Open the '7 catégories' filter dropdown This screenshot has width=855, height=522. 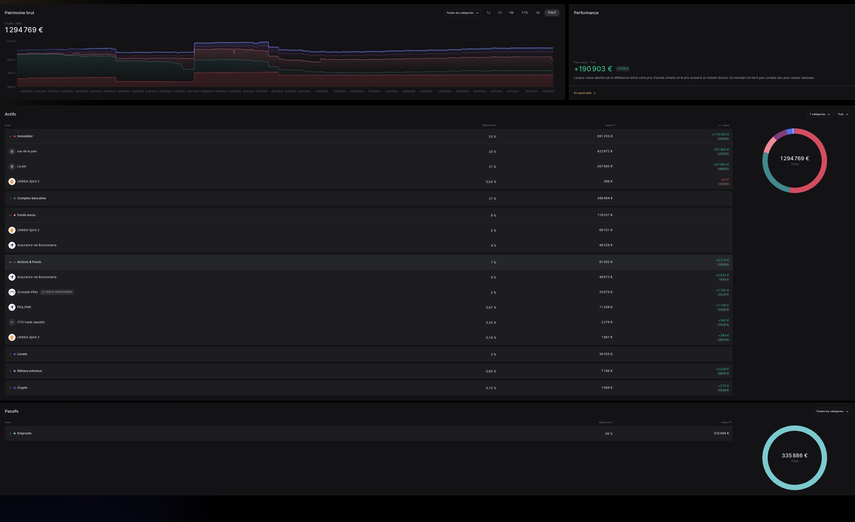(x=820, y=114)
